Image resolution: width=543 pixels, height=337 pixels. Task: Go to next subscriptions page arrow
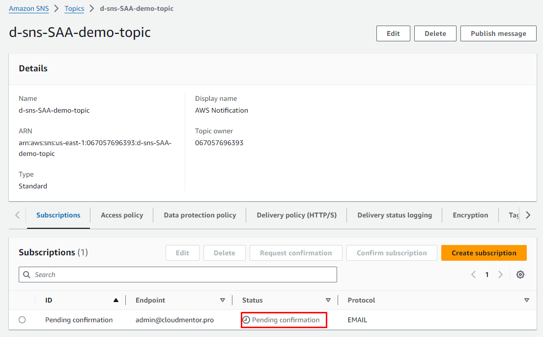click(x=500, y=275)
